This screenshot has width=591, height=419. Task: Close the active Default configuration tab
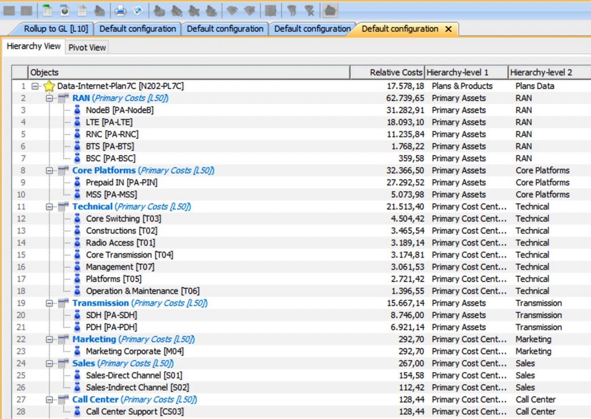[448, 29]
